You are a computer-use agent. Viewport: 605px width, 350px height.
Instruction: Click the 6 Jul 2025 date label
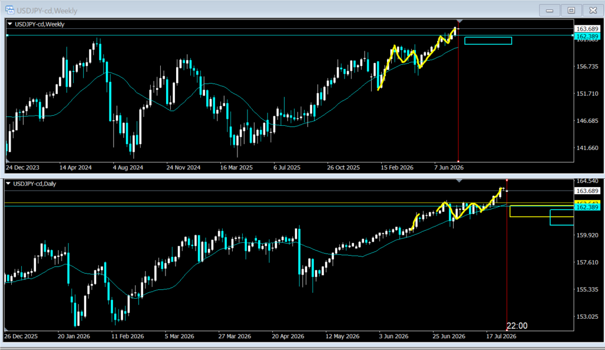287,168
